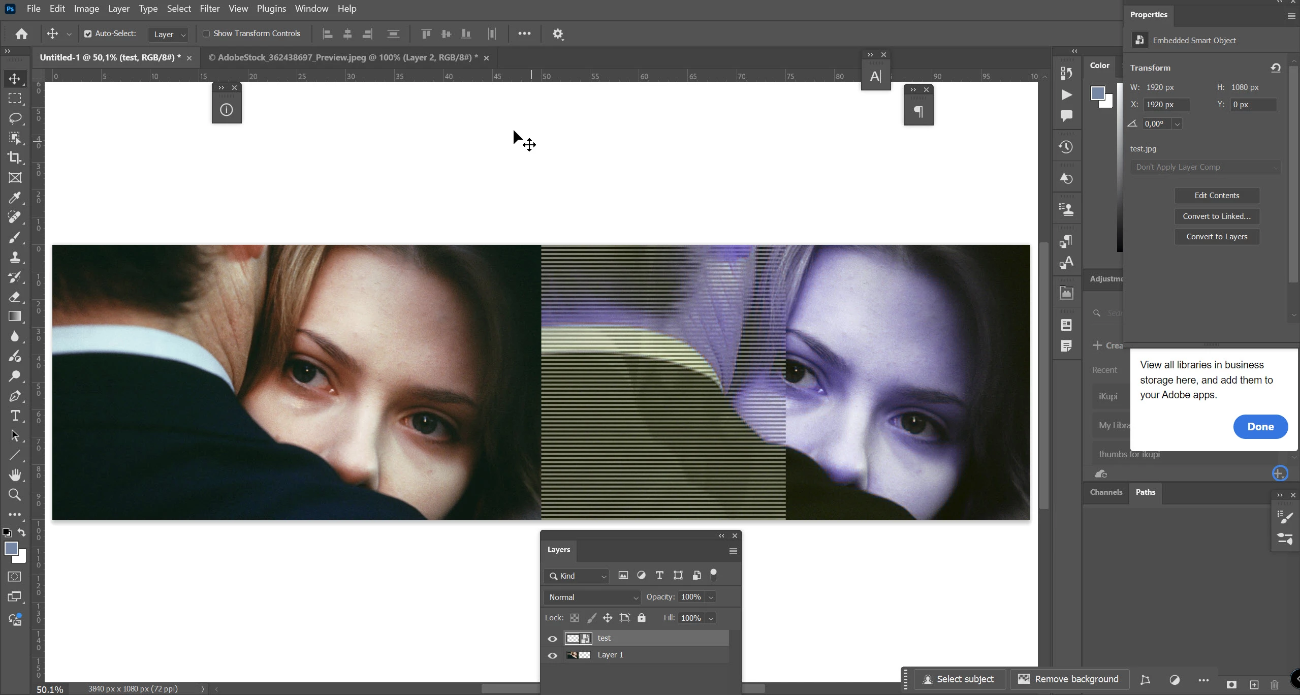The image size is (1300, 695).
Task: Open the Filter menu
Action: [x=209, y=9]
